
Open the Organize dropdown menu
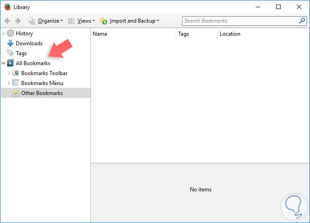tap(50, 21)
